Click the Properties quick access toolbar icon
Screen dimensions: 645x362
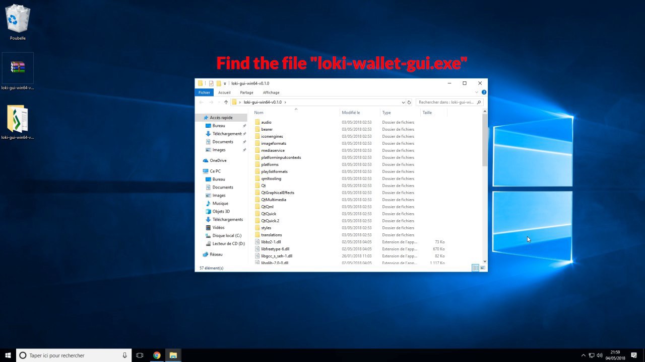[211, 83]
